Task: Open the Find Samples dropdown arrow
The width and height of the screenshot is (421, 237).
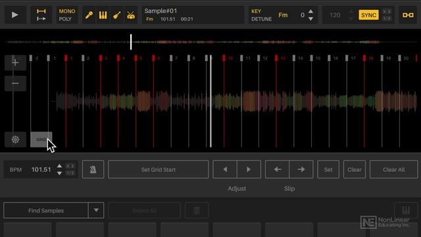Action: click(x=96, y=211)
